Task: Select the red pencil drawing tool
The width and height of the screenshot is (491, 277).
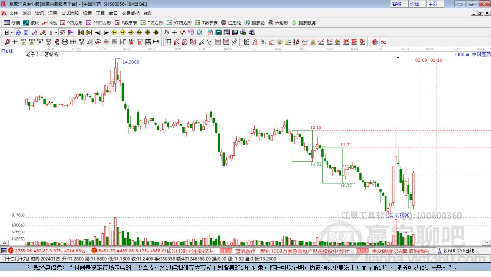Action: [x=7, y=42]
